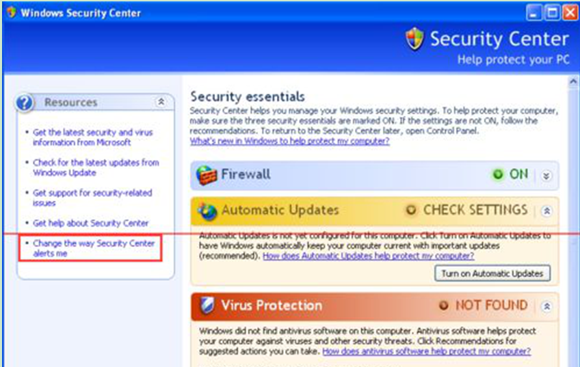Click the red NOT FOUND status indicator

click(x=443, y=305)
